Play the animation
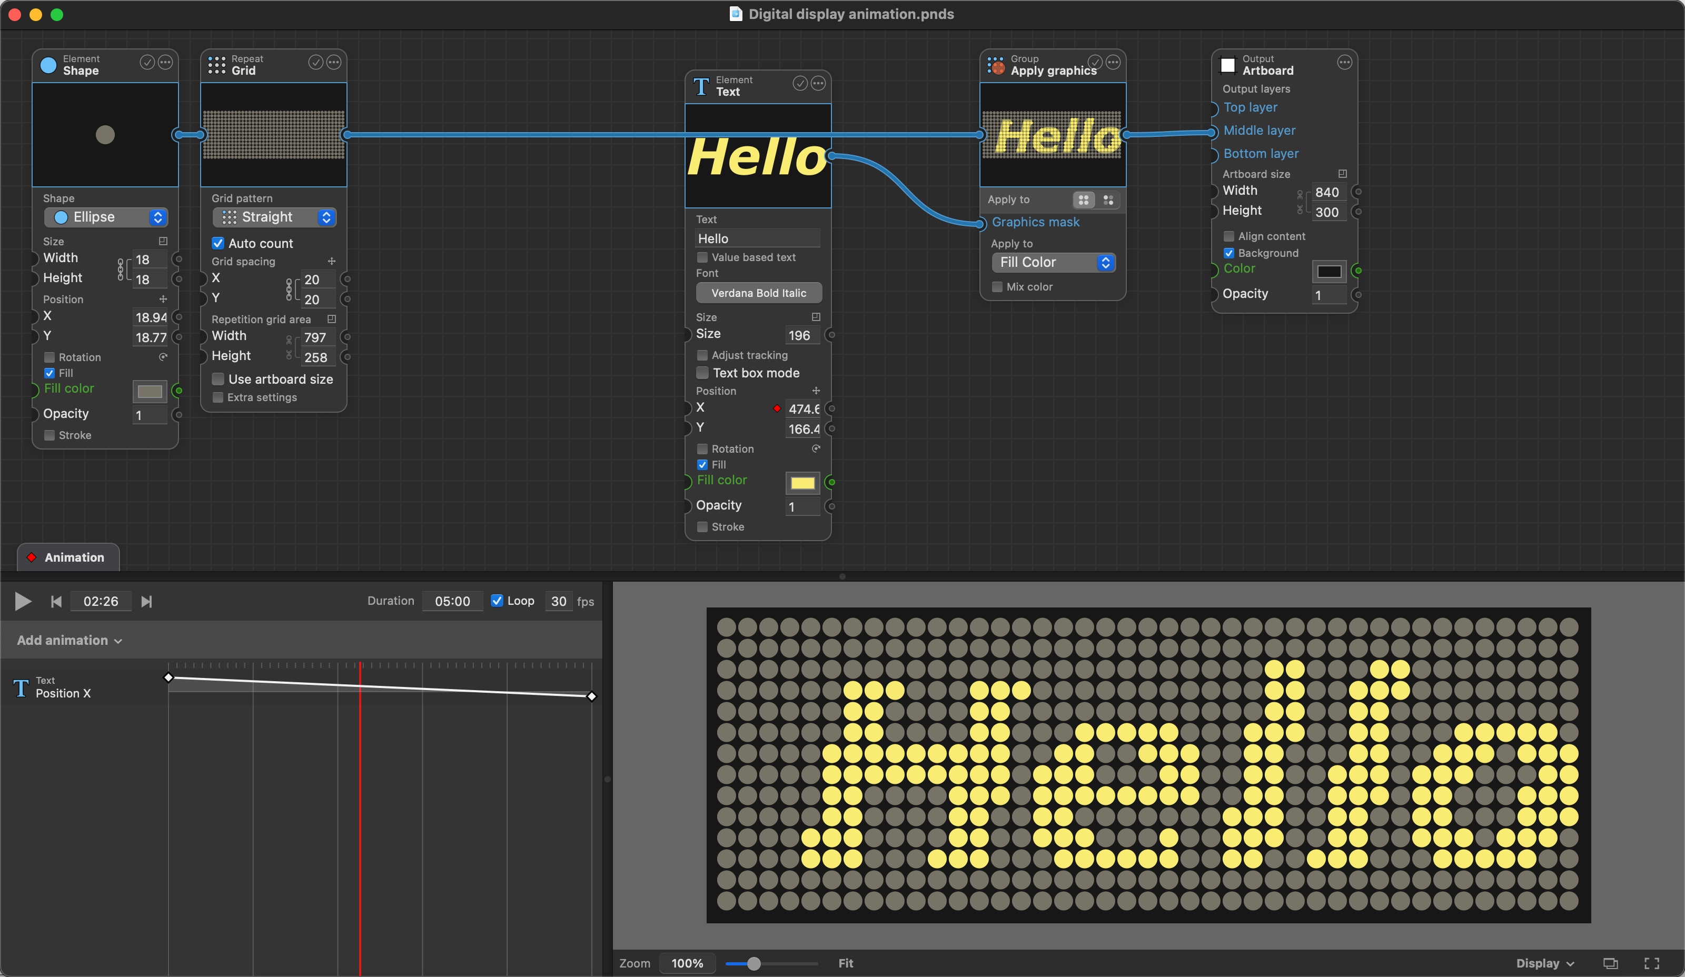The height and width of the screenshot is (977, 1685). pyautogui.click(x=23, y=602)
